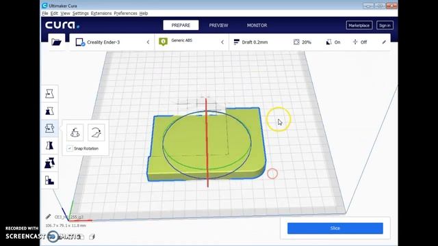Click the model dimensions text 106.7 x 79.1
This screenshot has width=438, height=246.
click(x=66, y=225)
